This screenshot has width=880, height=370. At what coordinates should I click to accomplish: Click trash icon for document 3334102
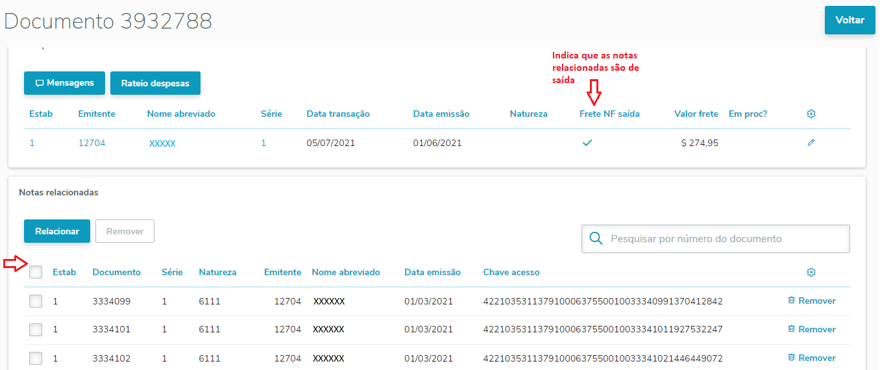click(x=791, y=358)
